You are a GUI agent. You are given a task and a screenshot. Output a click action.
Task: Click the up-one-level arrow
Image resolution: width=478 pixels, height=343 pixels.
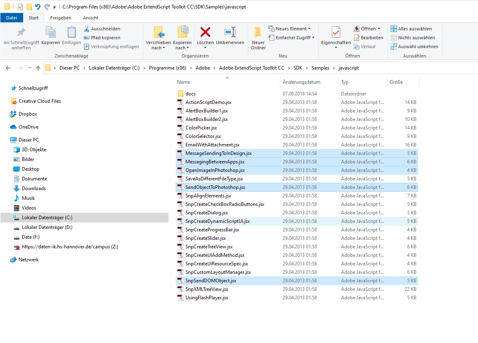[38, 68]
